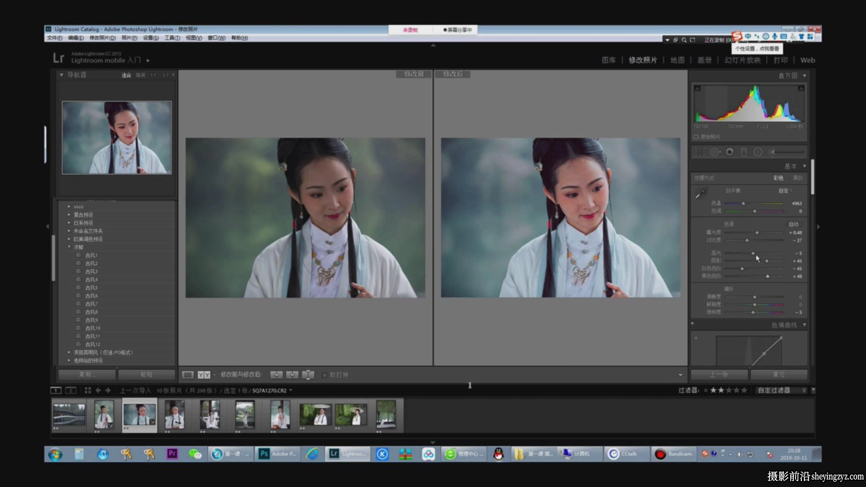Viewport: 866px width, 487px height.
Task: Select main window display button 1
Action: (55, 391)
